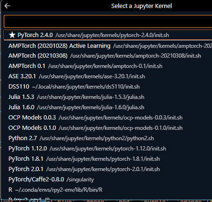The height and width of the screenshot is (202, 212).
Task: Click the julia-1.6.0/julia.sh path text
Action: (91, 107)
